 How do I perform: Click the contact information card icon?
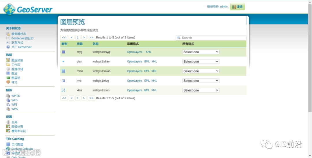click(x=8, y=42)
